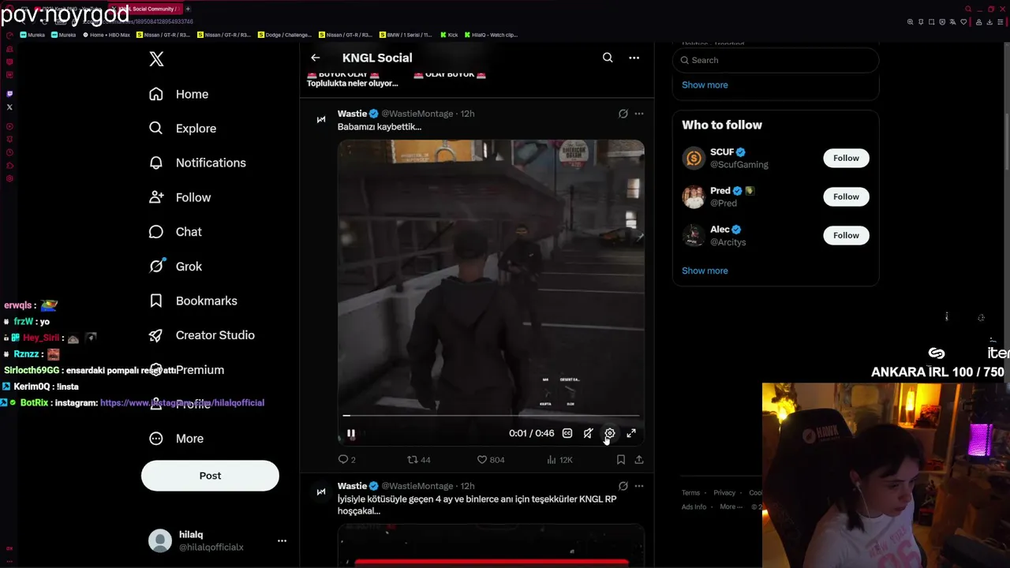Image resolution: width=1010 pixels, height=568 pixels.
Task: Share the "Babamızı kaybettik" post
Action: (x=639, y=459)
